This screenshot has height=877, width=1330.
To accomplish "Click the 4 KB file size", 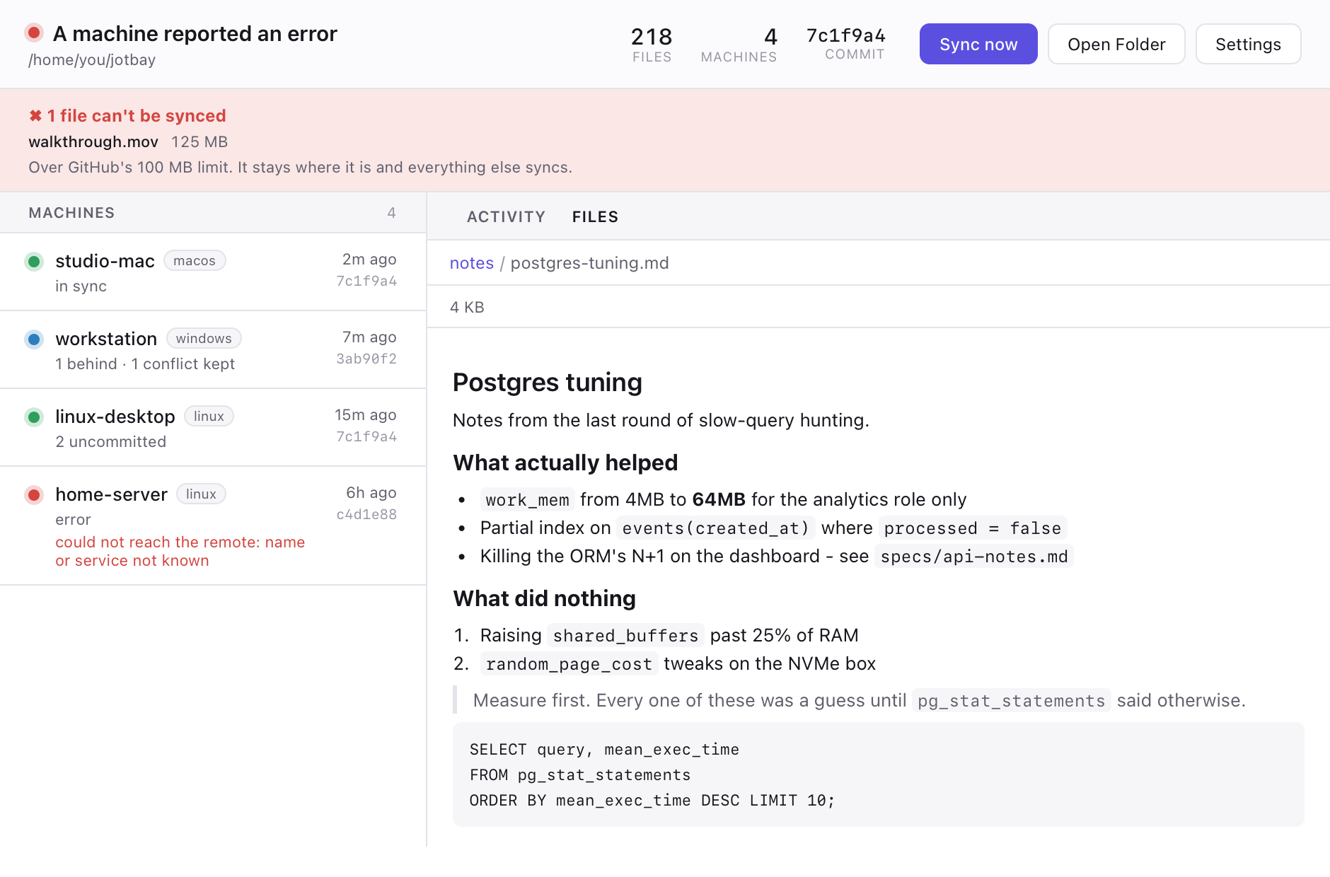I will [467, 307].
